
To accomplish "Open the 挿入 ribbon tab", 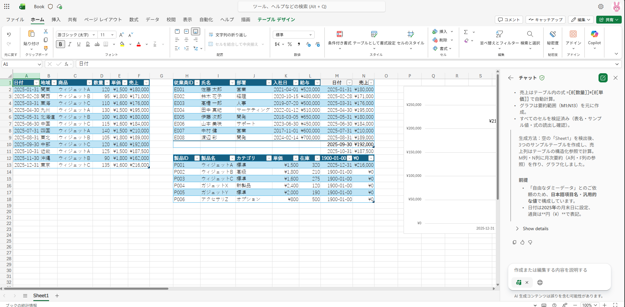I will [56, 20].
